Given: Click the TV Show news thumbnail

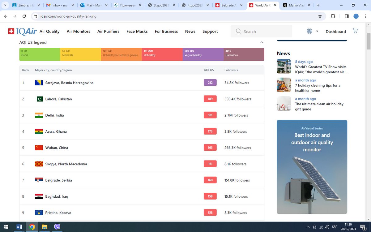Looking at the screenshot, I should coord(284,66).
